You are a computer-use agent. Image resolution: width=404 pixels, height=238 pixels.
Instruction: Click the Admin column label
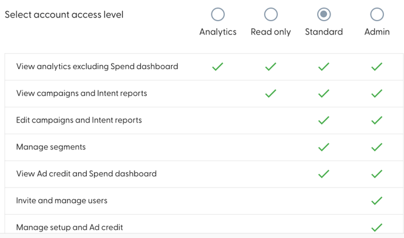(377, 32)
